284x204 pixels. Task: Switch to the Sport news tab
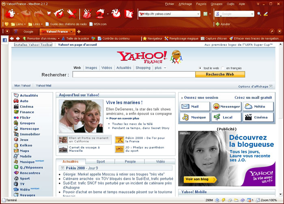pos(101,161)
